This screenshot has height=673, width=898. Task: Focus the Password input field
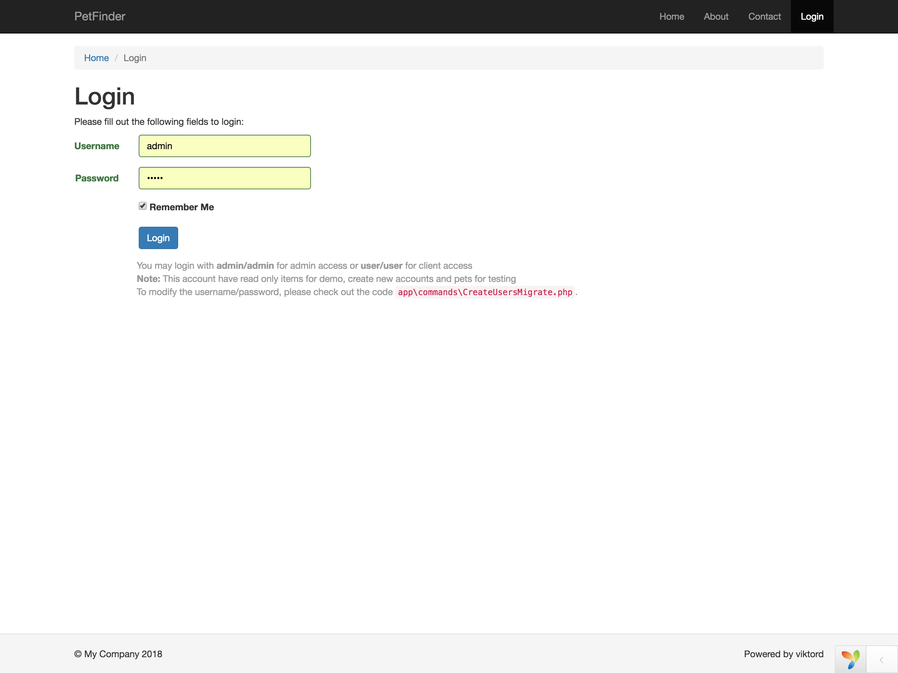point(225,178)
